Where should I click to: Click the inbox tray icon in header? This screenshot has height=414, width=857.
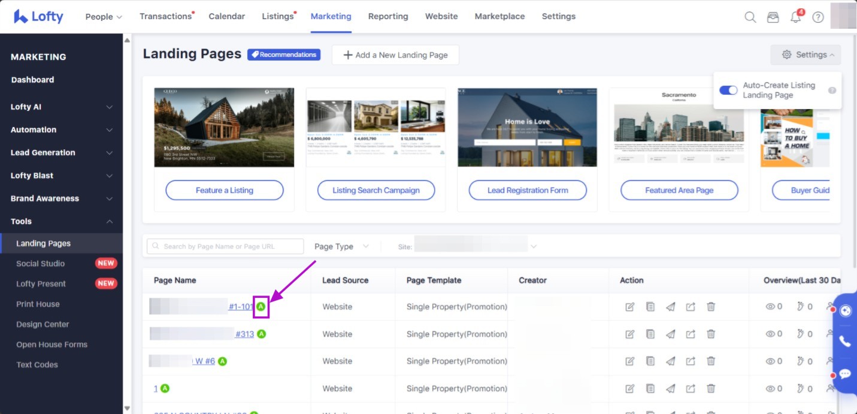(x=773, y=17)
